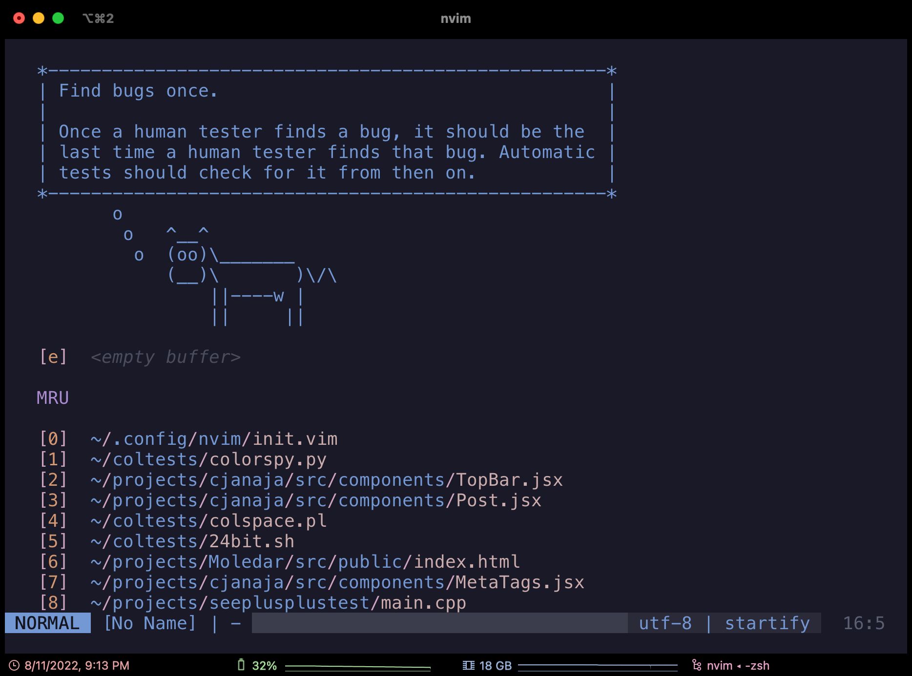This screenshot has width=912, height=676.
Task: Select the empty buffer entry
Action: (x=165, y=357)
